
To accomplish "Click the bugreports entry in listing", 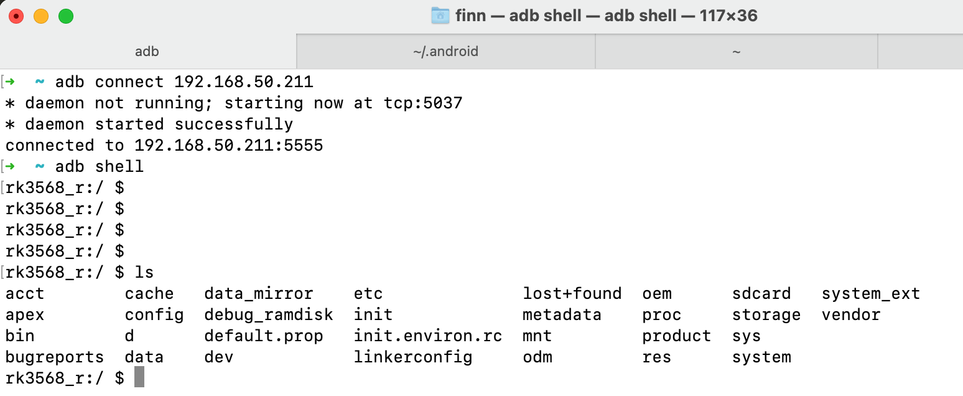I will tap(55, 357).
